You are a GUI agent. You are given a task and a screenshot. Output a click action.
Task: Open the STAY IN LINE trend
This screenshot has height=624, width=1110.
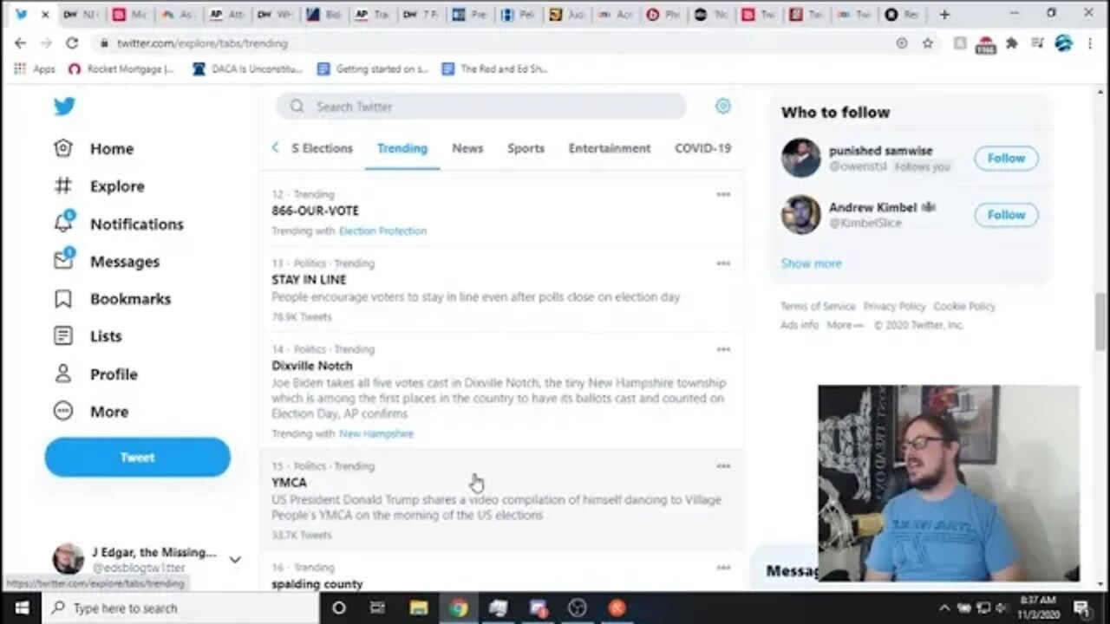(309, 279)
